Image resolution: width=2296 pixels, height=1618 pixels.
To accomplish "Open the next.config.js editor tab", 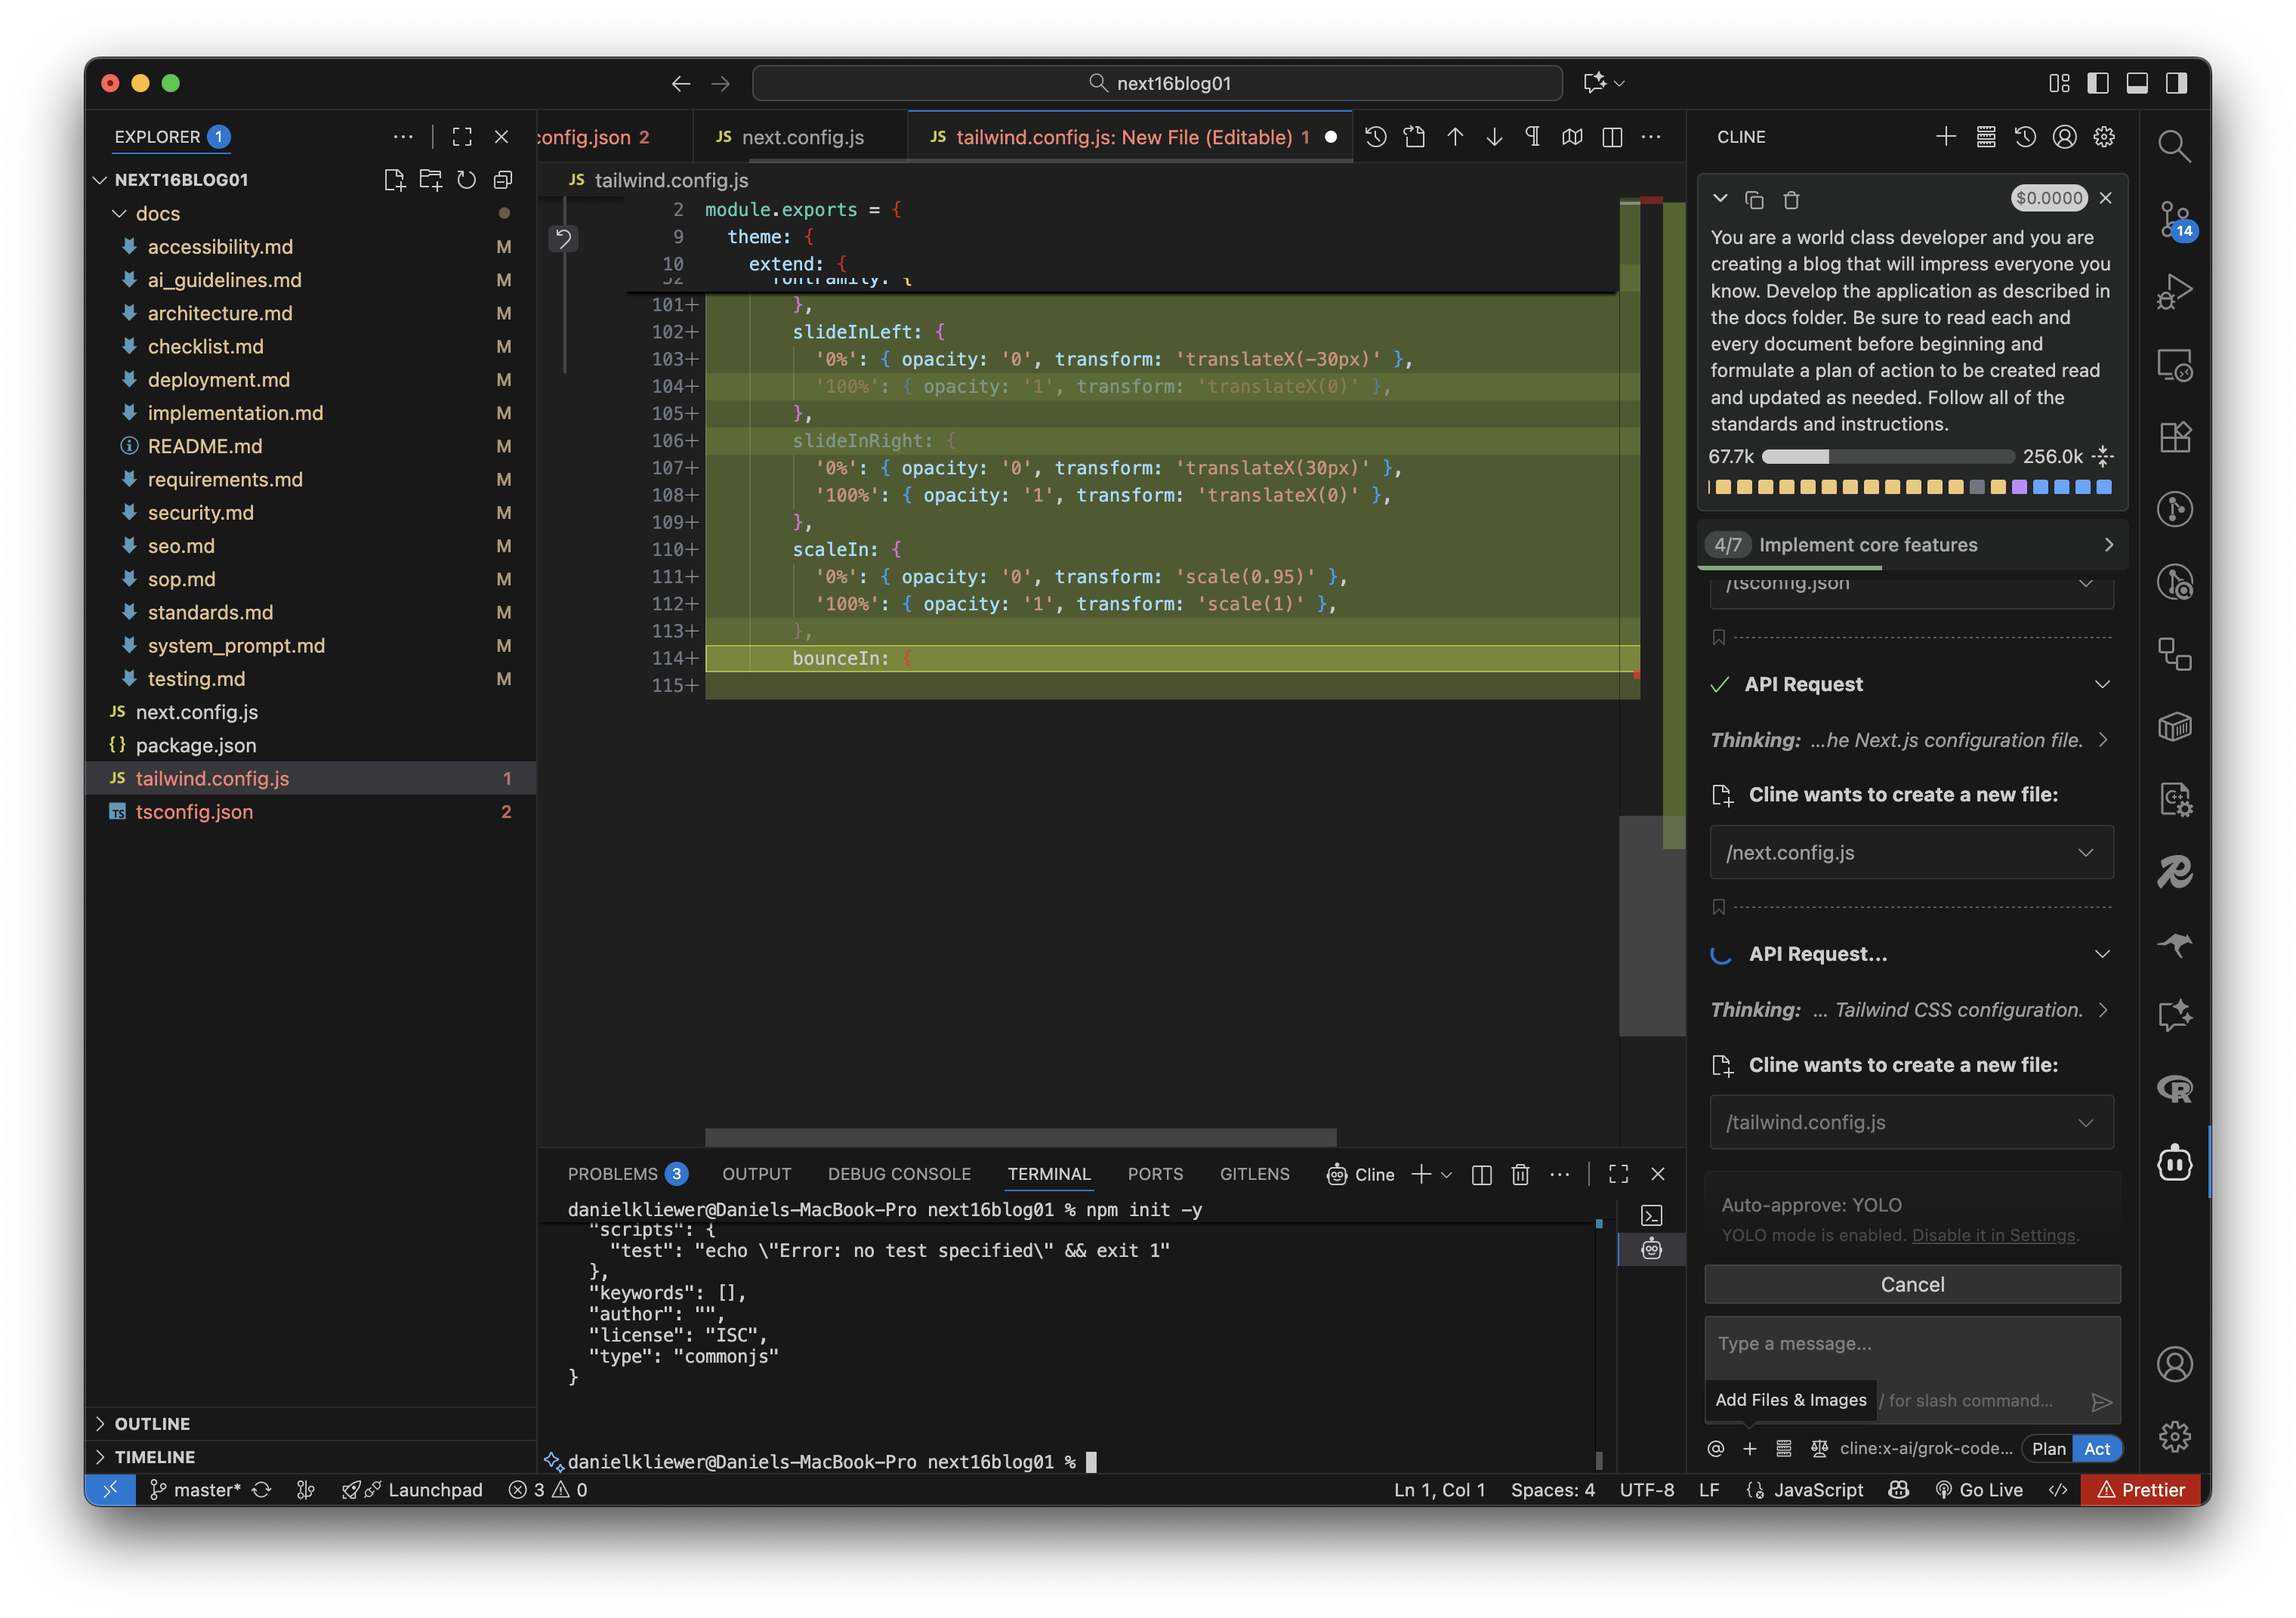I will [x=803, y=137].
